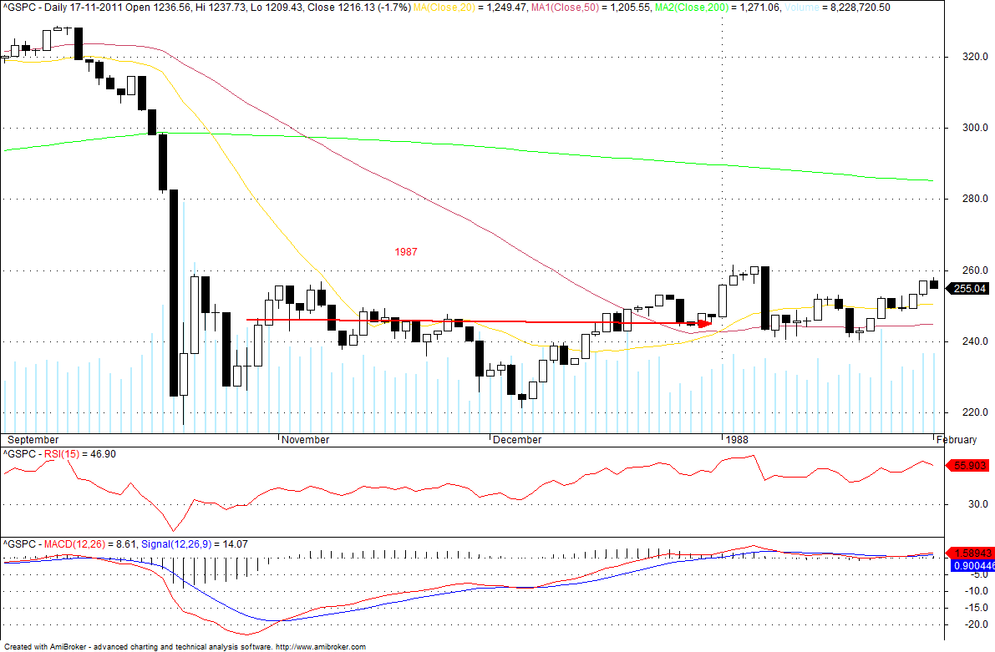The width and height of the screenshot is (995, 652).
Task: Click the 1.58943 MACD value marker
Action: click(970, 553)
